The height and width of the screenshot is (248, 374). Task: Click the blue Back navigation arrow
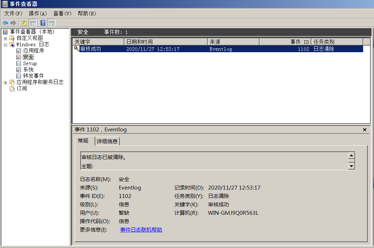coord(5,23)
